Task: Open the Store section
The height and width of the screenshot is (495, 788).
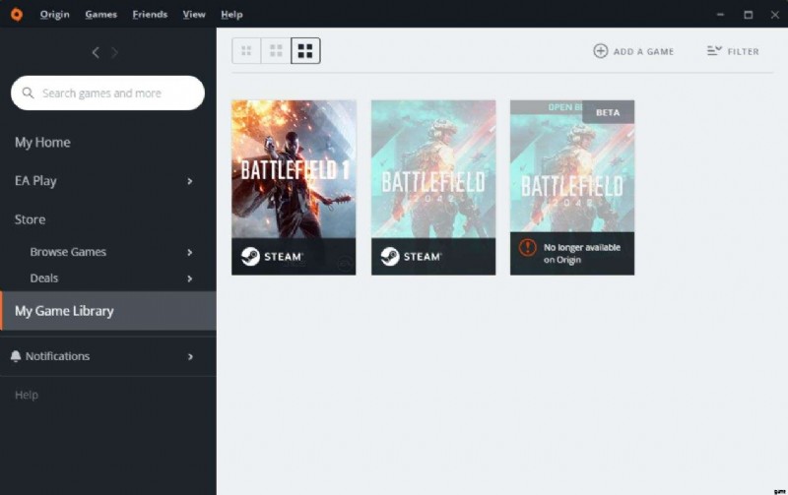Action: pos(31,219)
